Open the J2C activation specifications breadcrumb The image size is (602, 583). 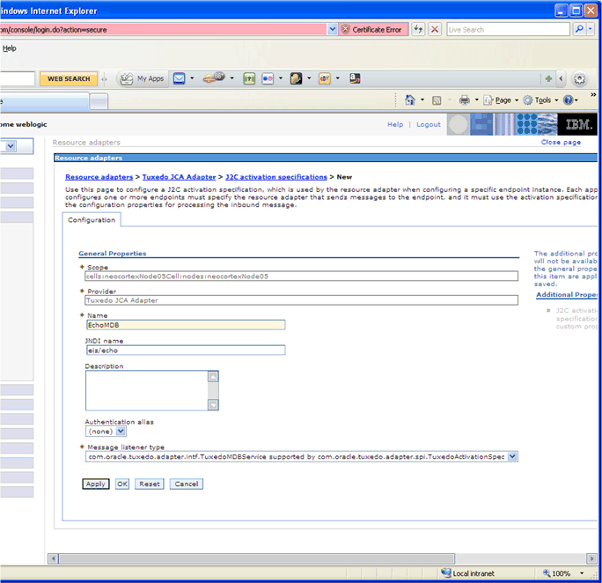point(276,177)
